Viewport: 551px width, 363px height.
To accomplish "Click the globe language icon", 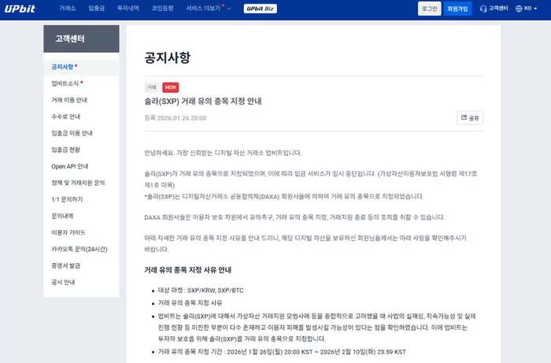I will coord(519,9).
